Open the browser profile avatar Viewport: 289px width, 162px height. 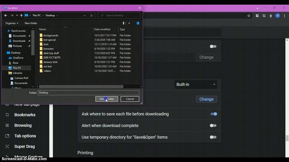pyautogui.click(x=278, y=16)
